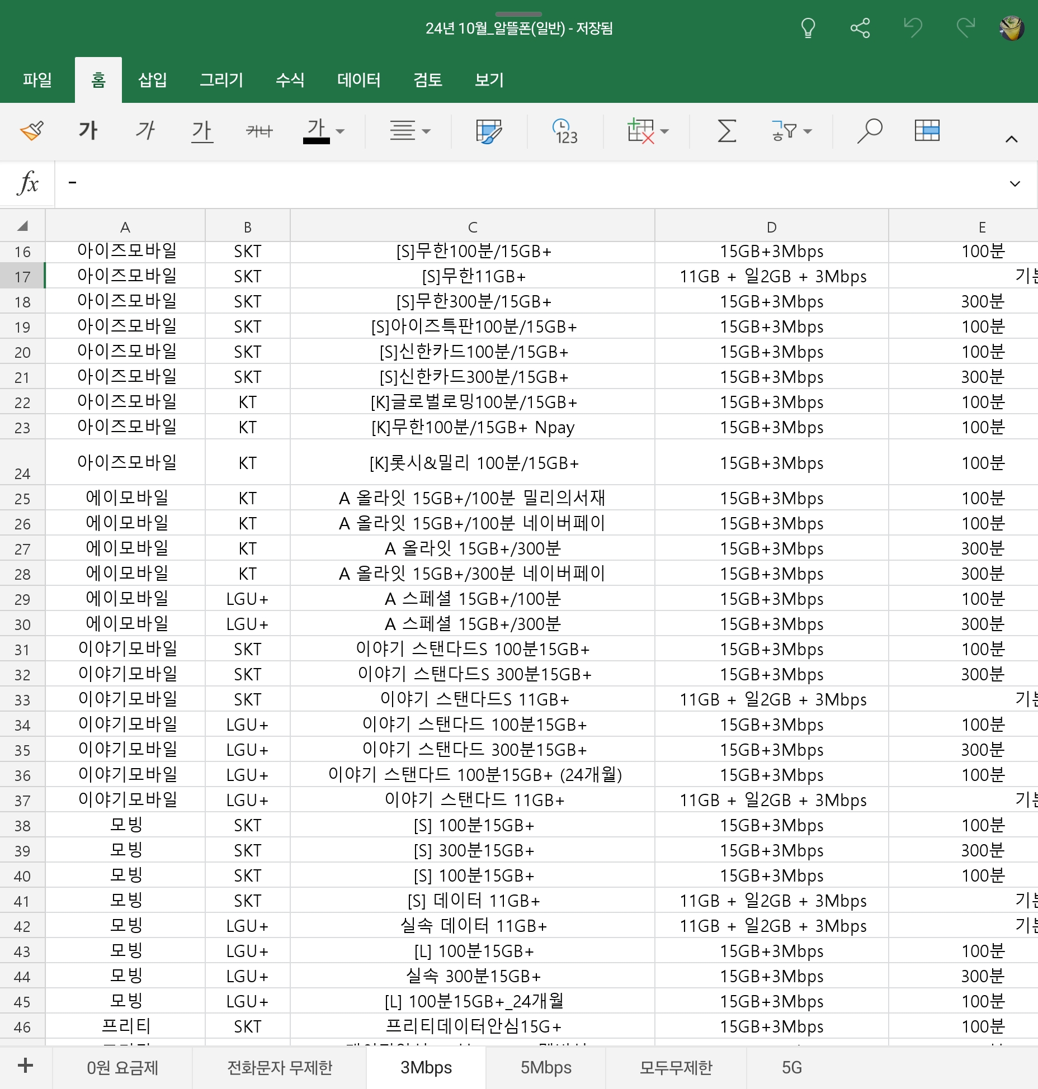Select the row 17 header
Image resolution: width=1038 pixels, height=1089 pixels.
22,276
